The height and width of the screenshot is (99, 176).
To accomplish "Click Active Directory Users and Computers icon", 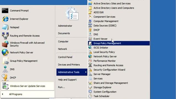I will pyautogui.click(x=90, y=8).
